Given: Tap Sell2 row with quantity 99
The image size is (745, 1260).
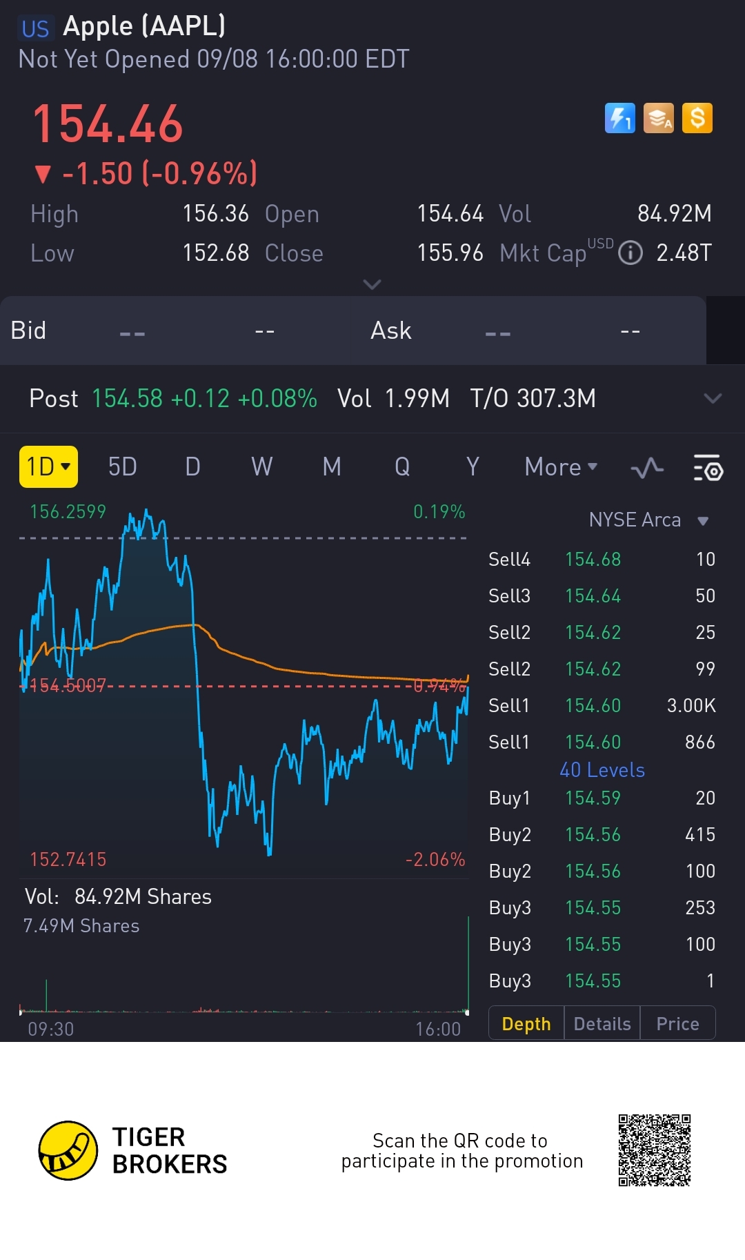Looking at the screenshot, I should click(602, 669).
